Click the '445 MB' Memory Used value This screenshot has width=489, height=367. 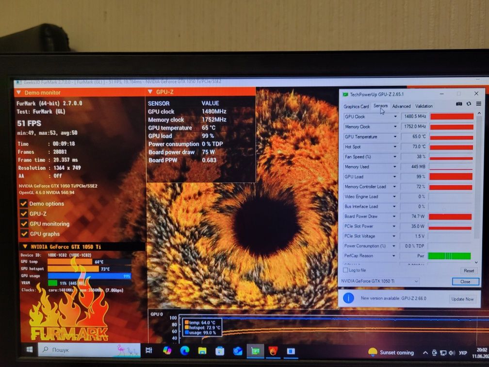tap(418, 167)
